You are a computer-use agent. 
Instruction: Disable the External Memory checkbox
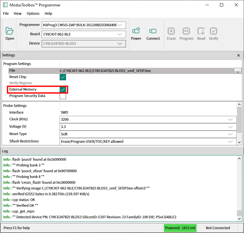[63, 90]
